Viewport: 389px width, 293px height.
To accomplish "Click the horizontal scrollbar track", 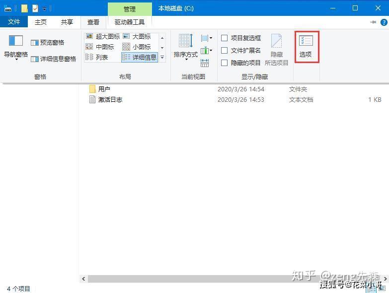I will (235, 279).
